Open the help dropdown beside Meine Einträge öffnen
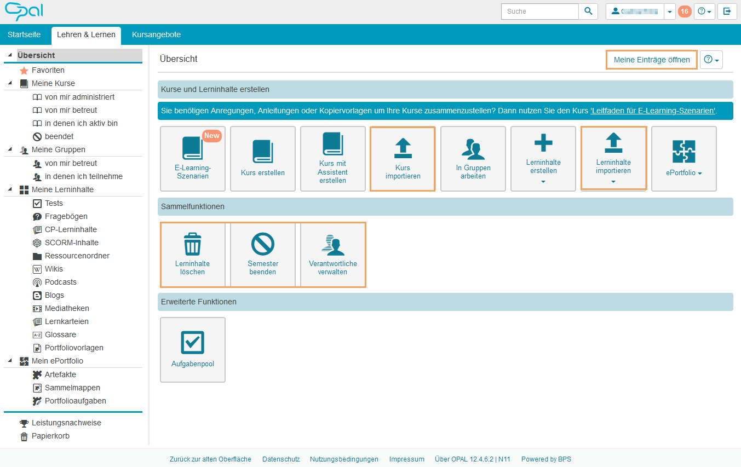This screenshot has width=741, height=467. tap(711, 60)
